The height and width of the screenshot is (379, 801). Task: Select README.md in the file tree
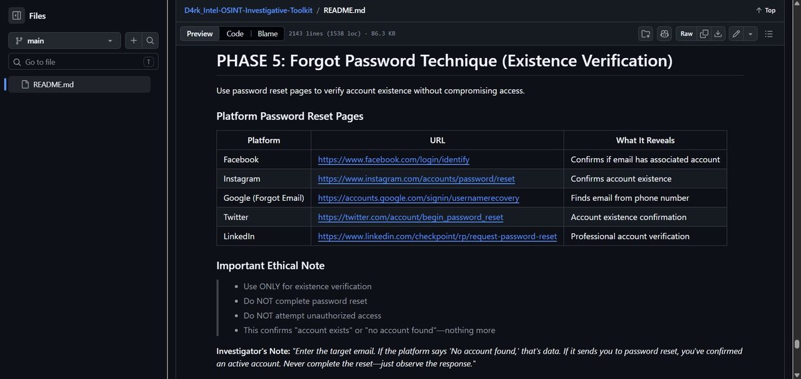[79, 84]
